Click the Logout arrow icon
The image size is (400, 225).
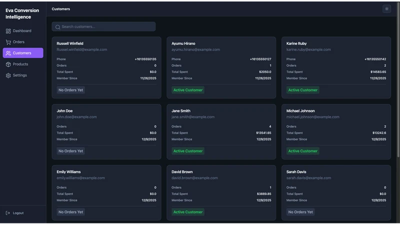tap(8, 213)
